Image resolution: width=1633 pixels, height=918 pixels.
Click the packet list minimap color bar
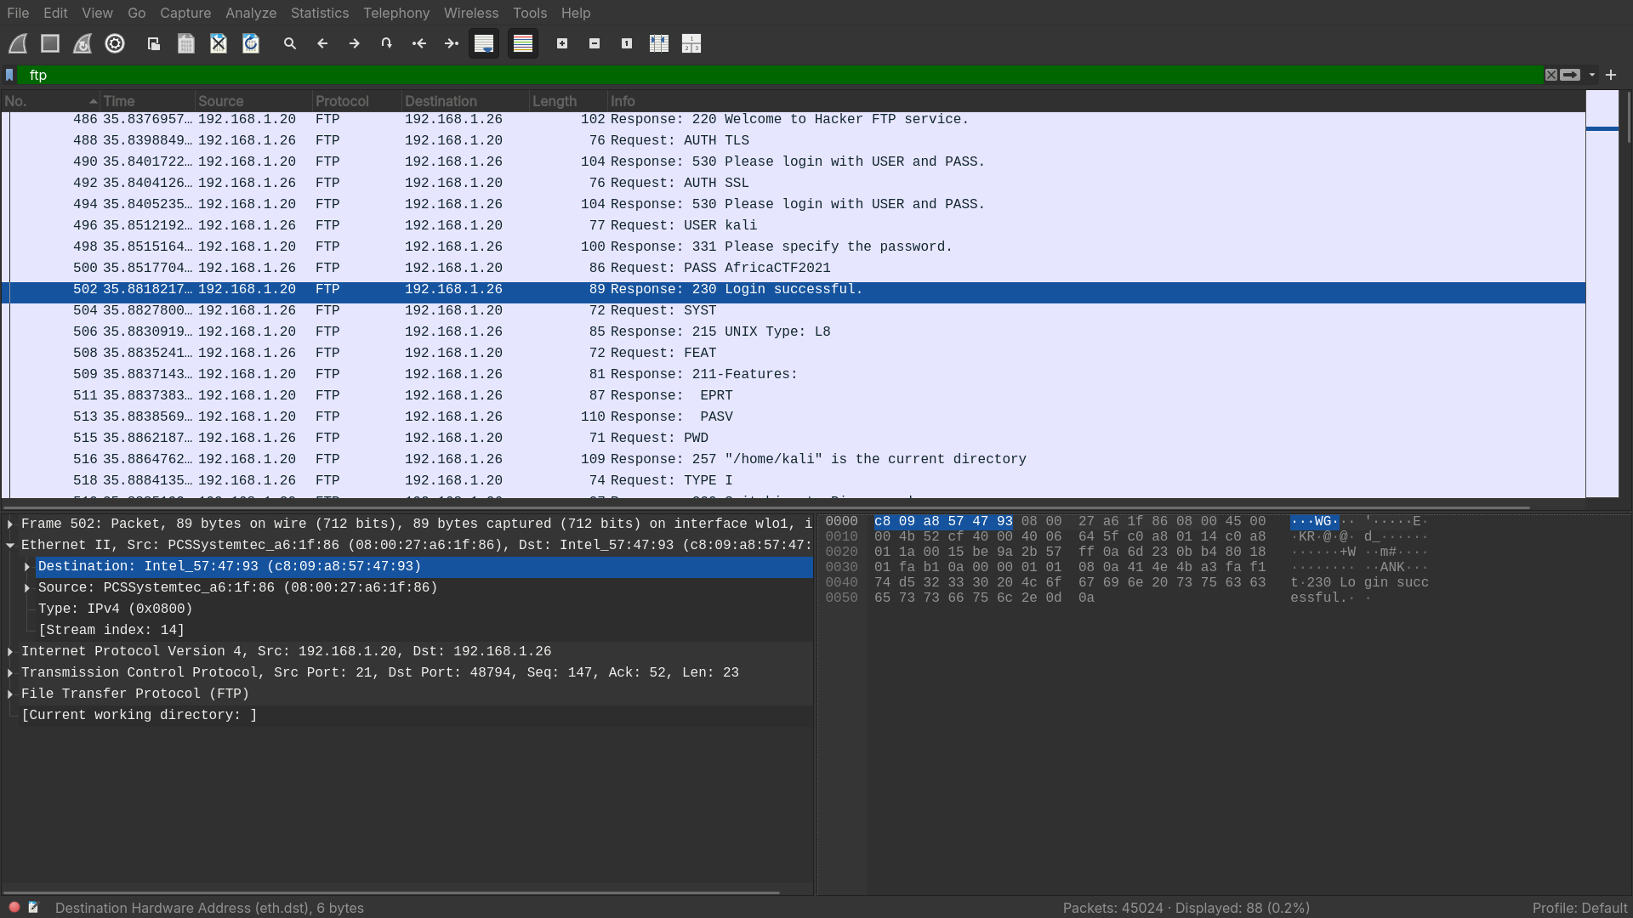[x=1602, y=293]
